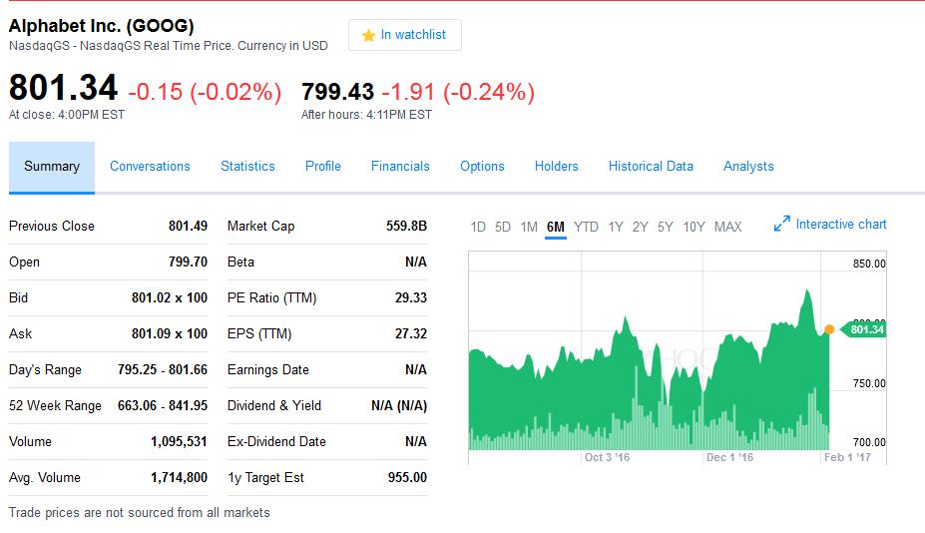Image resolution: width=925 pixels, height=533 pixels.
Task: Click the Trade prices disclaimer text
Action: coord(140,513)
